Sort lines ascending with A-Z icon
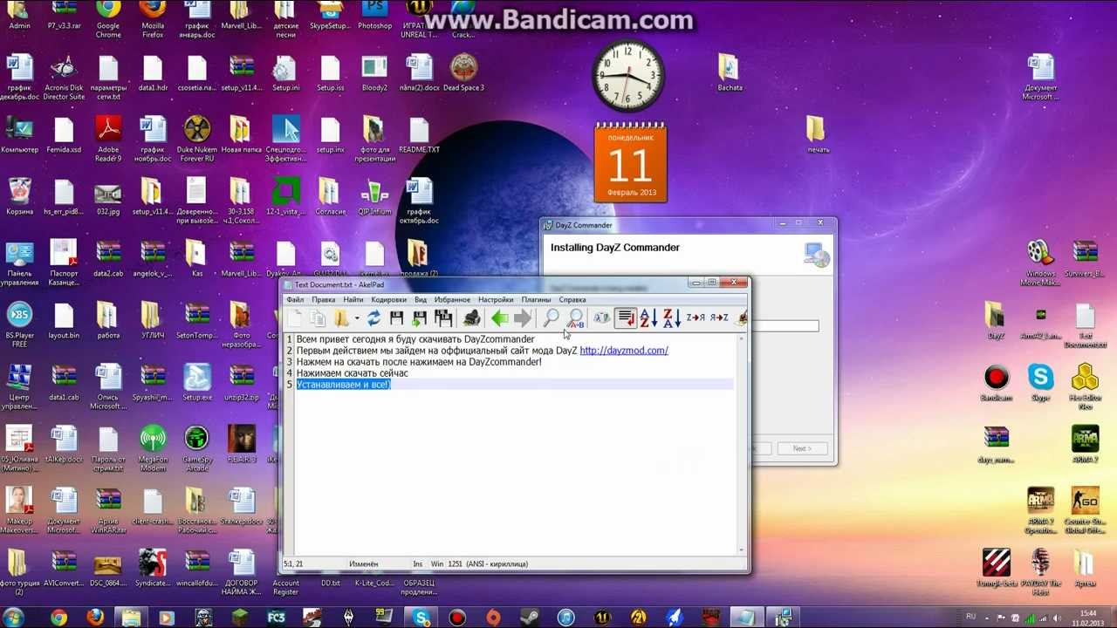The image size is (1117, 628). [648, 318]
